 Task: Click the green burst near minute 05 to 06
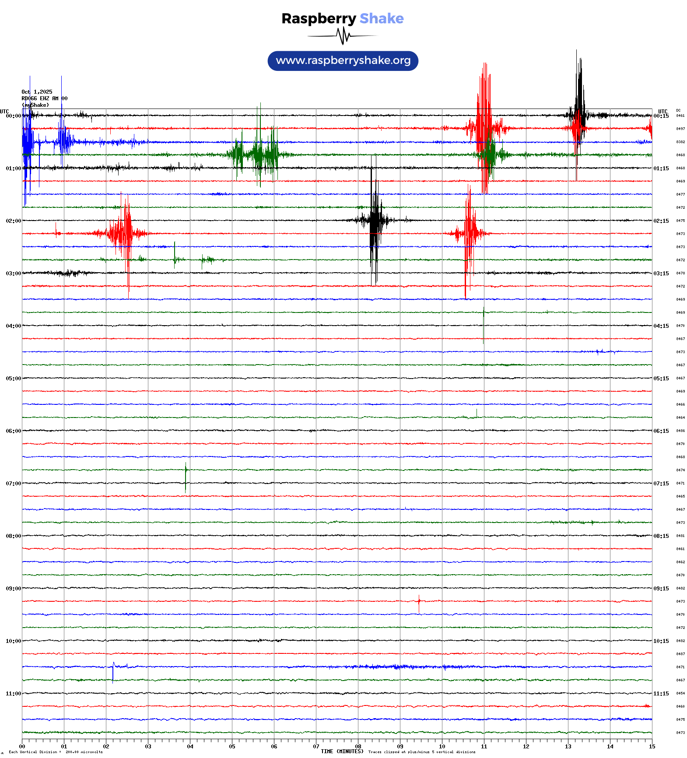pos(259,154)
